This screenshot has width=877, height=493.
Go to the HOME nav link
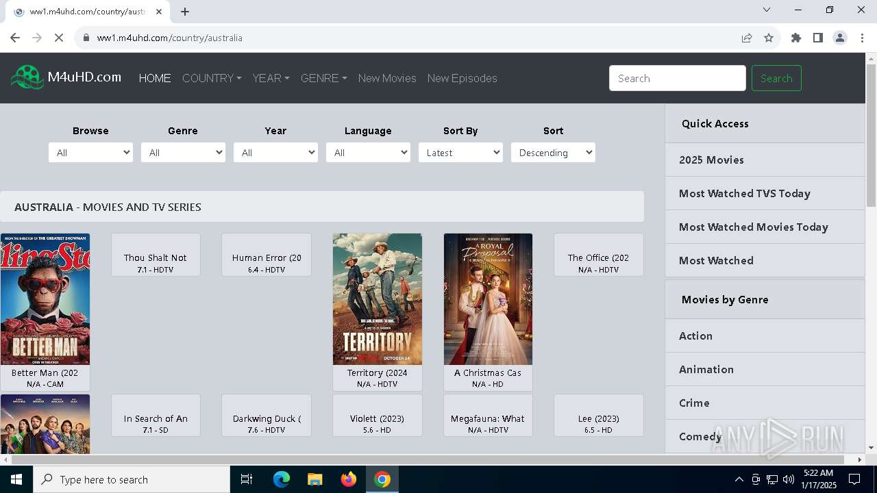pyautogui.click(x=155, y=78)
